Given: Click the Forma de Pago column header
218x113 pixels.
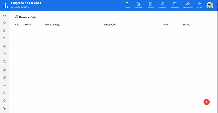Looking at the screenshot, I should click(52, 24).
